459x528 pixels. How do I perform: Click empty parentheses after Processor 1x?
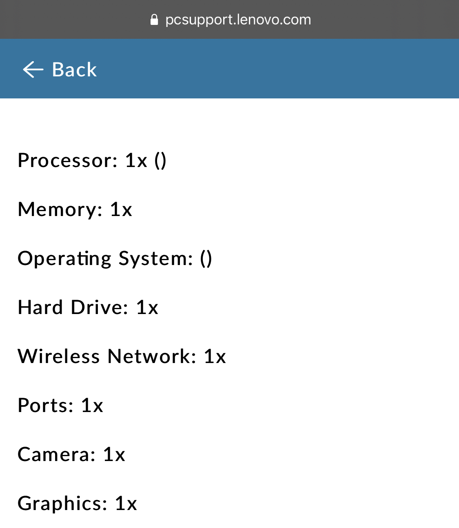pos(160,160)
